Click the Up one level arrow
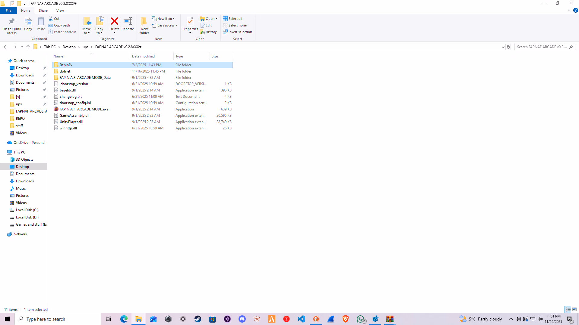Viewport: 579px width, 325px height. 28,47
